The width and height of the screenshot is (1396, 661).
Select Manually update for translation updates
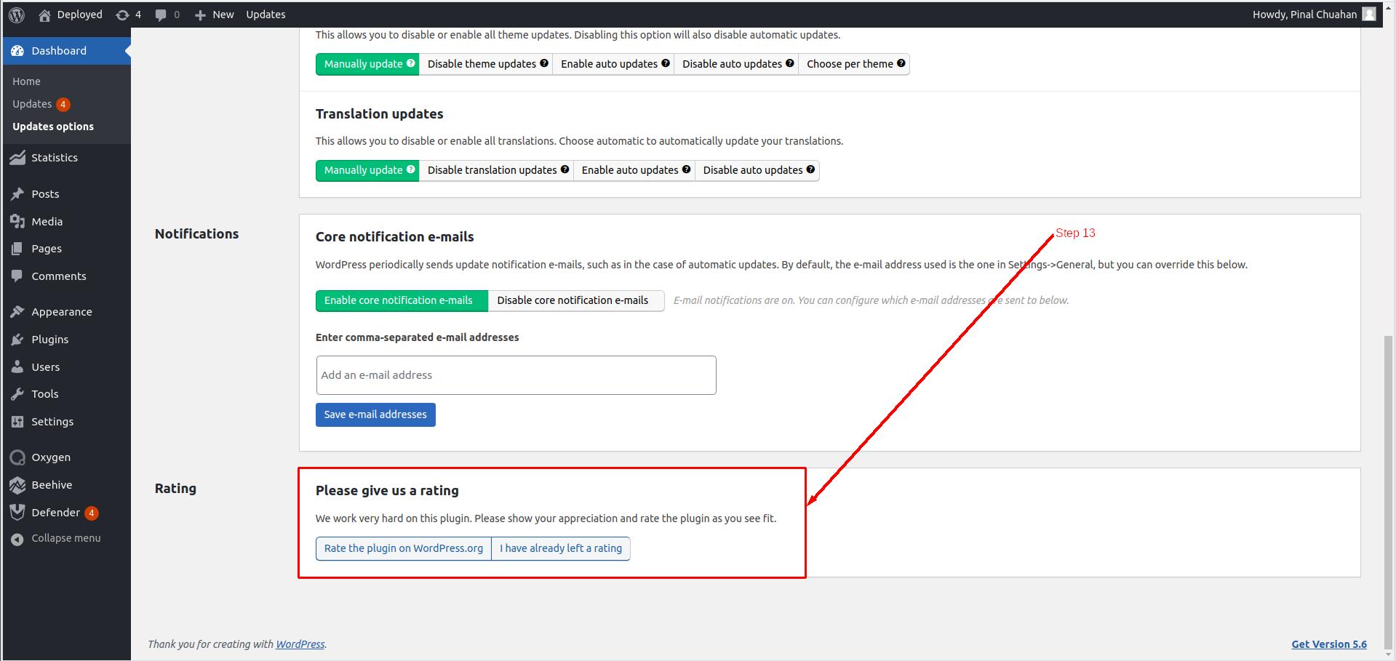pos(367,170)
